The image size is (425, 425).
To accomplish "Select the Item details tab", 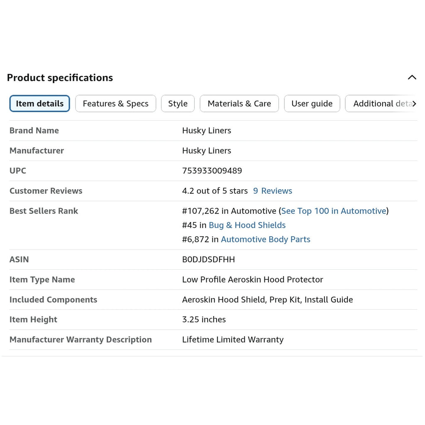I will coord(39,103).
